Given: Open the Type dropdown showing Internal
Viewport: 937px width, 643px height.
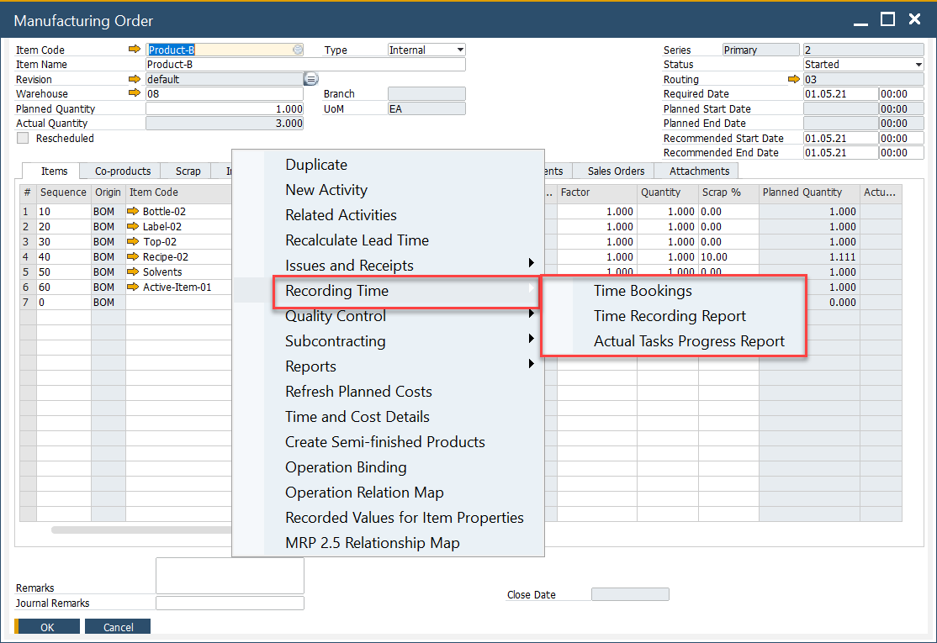Looking at the screenshot, I should pos(459,50).
